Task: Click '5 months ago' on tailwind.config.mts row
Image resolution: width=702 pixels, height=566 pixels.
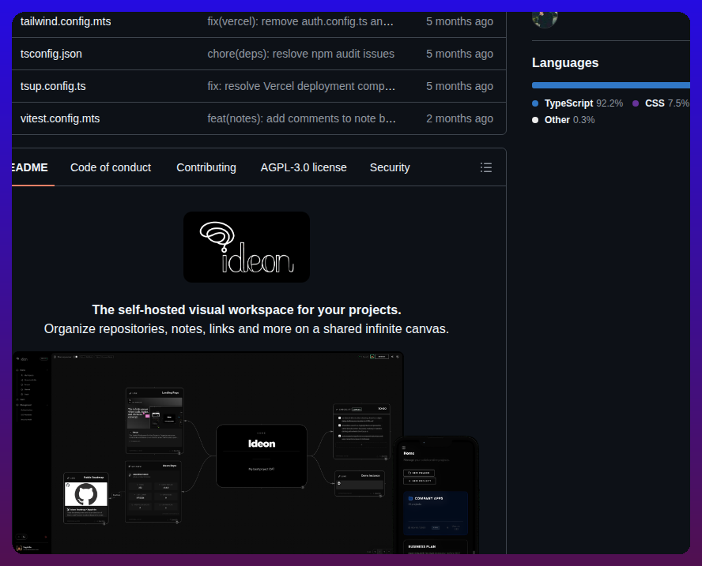Action: coord(459,21)
